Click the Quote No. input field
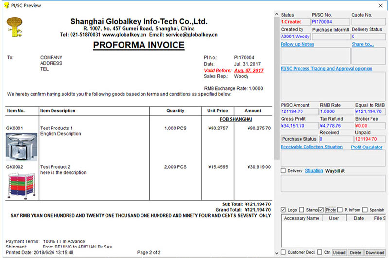 pos(368,22)
